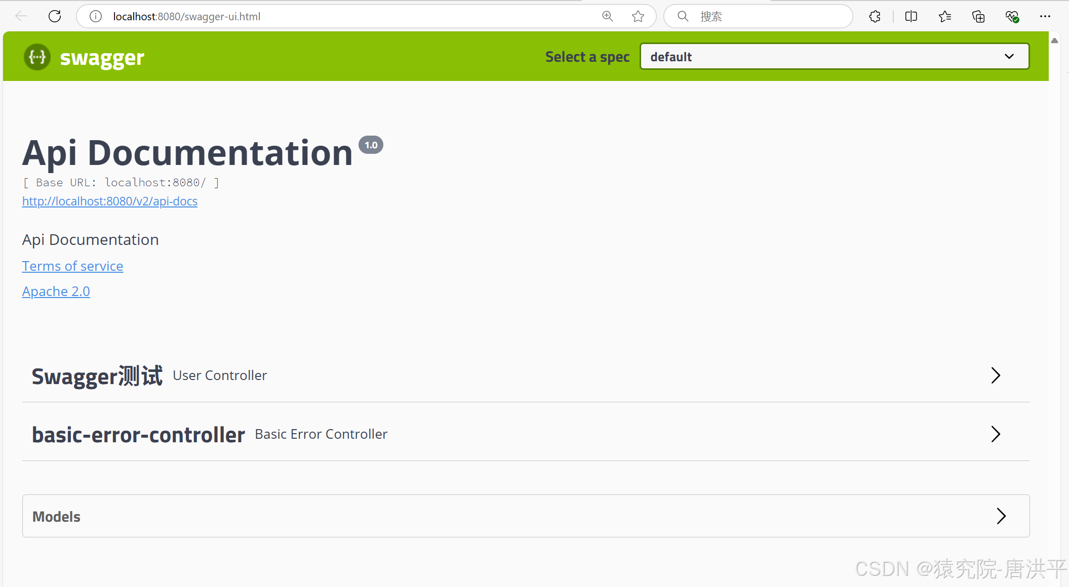1069x587 pixels.
Task: Open the api-docs URL link
Action: [109, 201]
